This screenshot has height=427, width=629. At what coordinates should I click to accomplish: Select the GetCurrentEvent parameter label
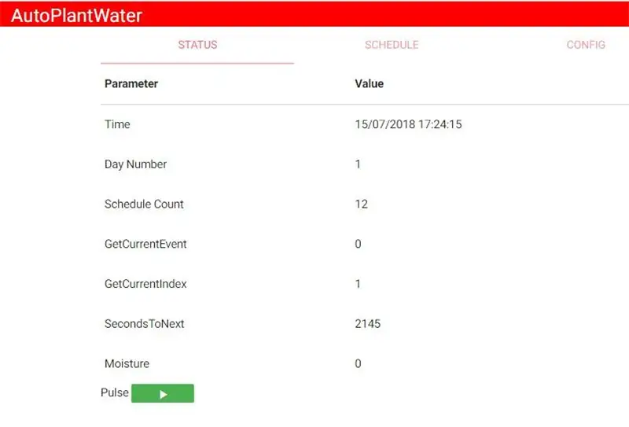[x=145, y=244]
